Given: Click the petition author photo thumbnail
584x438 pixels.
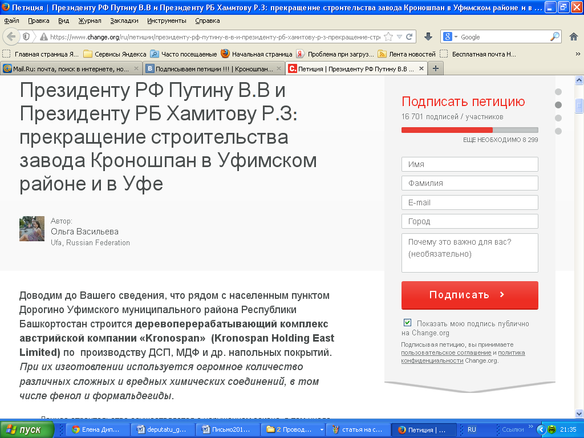Looking at the screenshot, I should point(32,229).
